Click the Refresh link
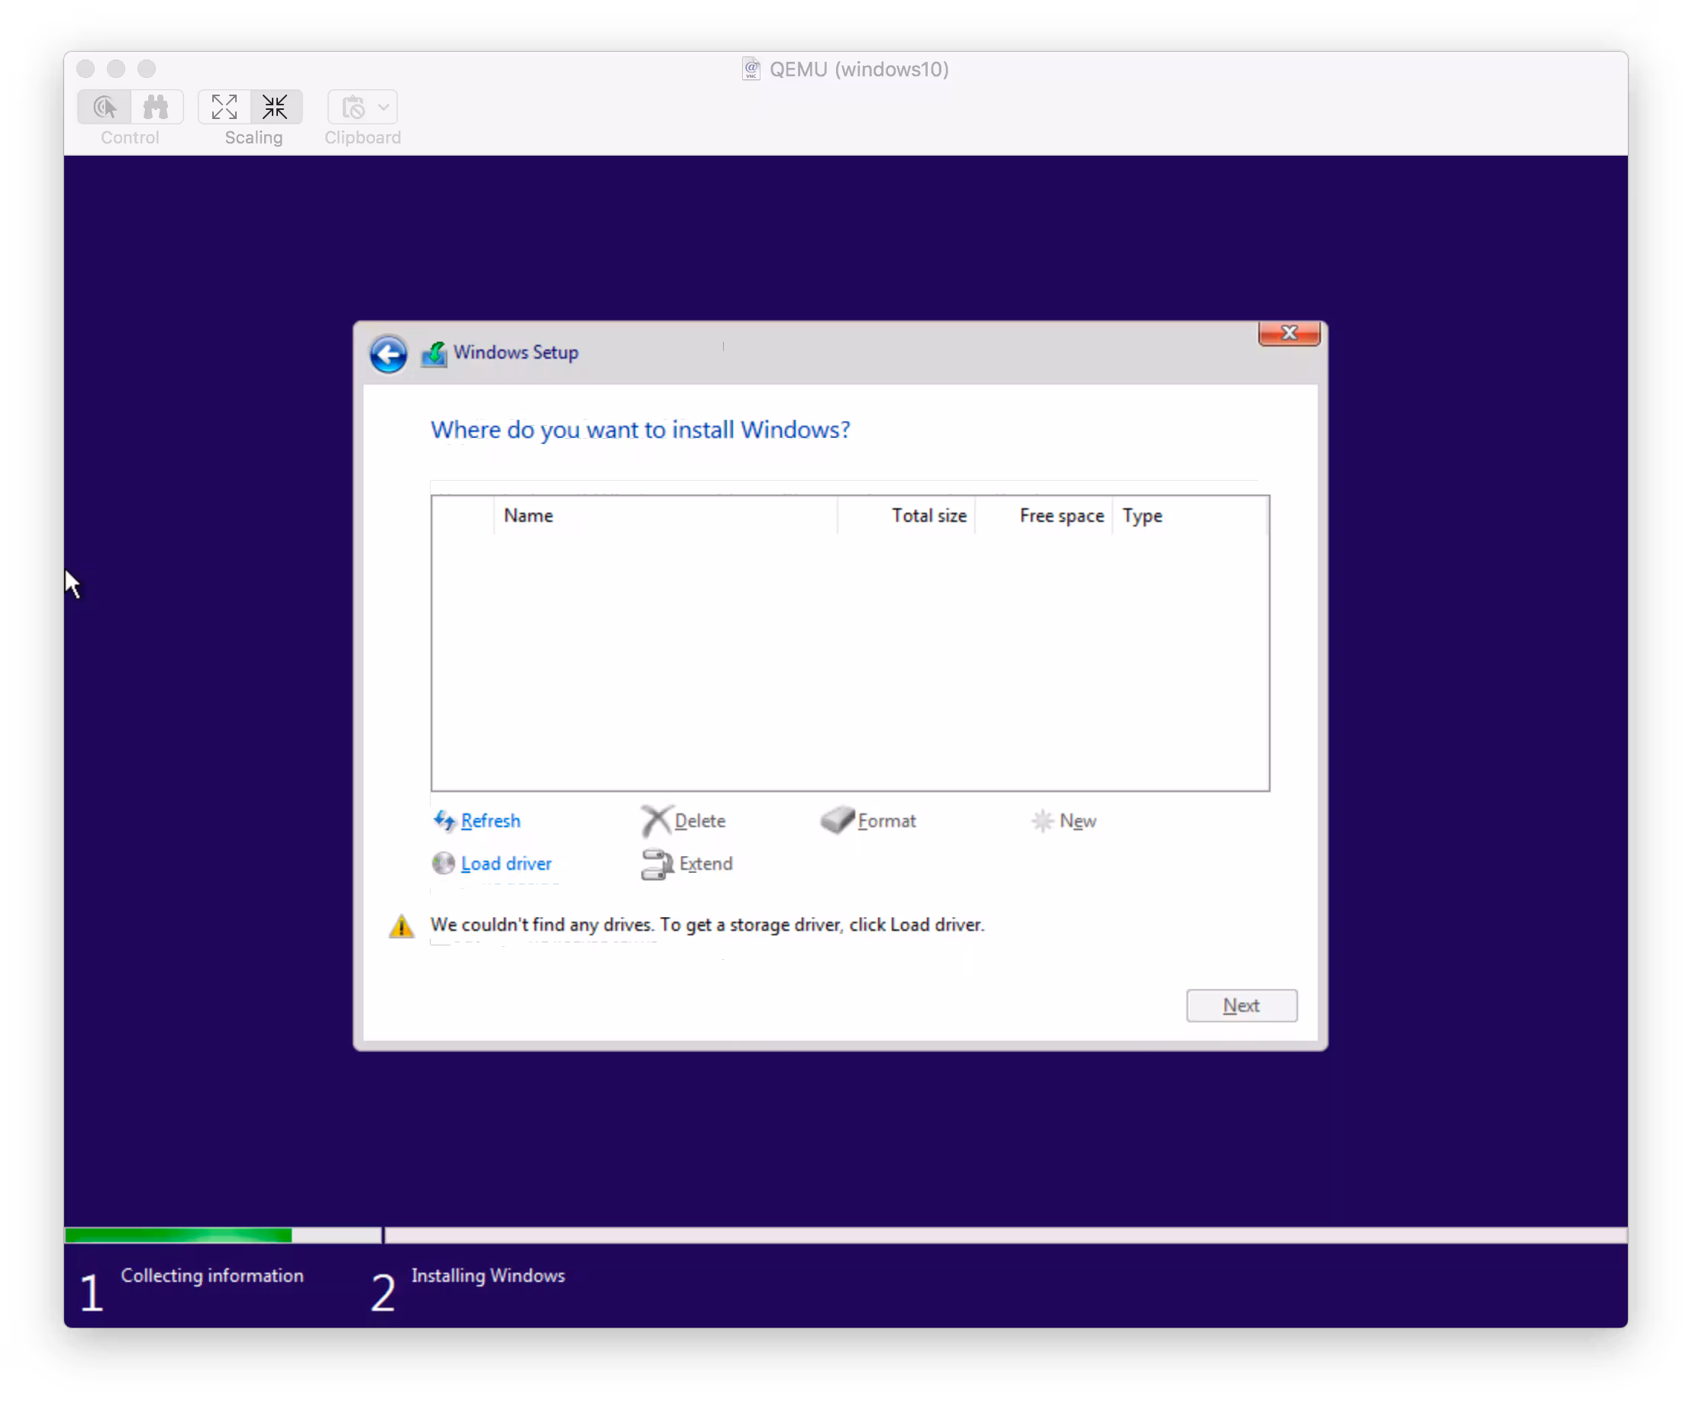1692x1404 pixels. [490, 820]
